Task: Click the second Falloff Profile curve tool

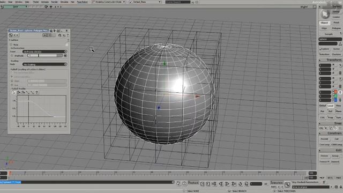Action: point(19,93)
